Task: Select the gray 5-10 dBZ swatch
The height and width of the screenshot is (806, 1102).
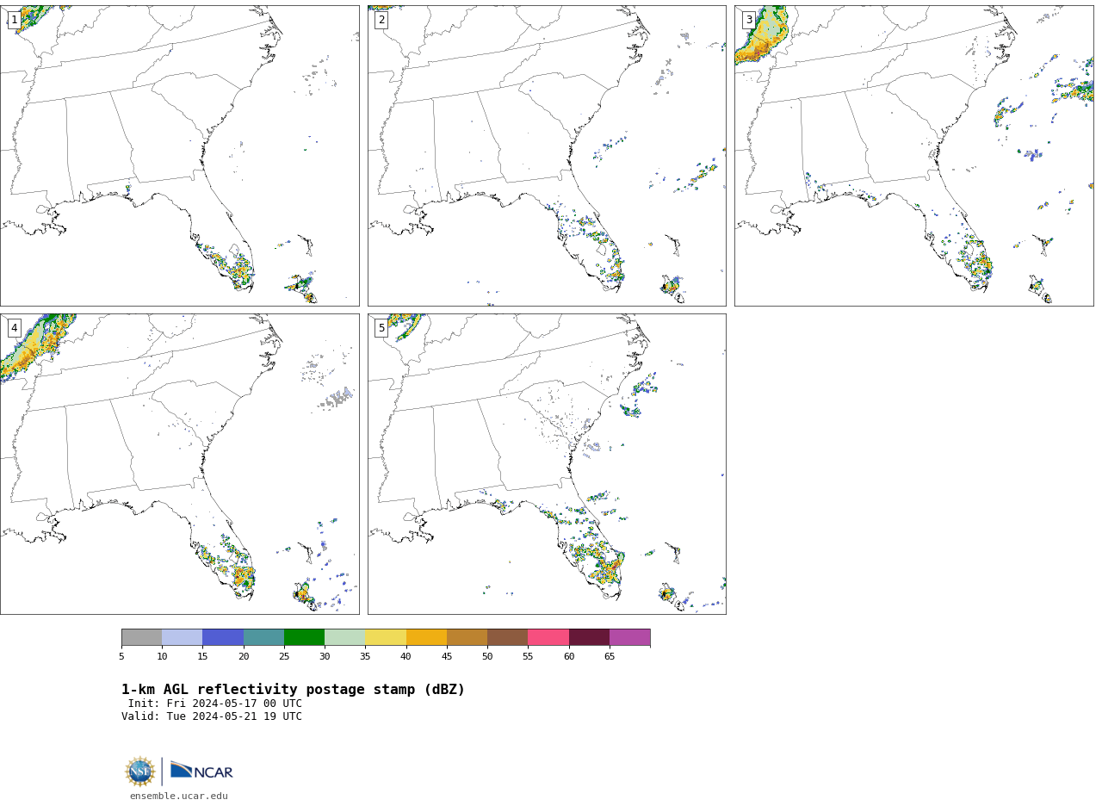Action: click(x=141, y=637)
